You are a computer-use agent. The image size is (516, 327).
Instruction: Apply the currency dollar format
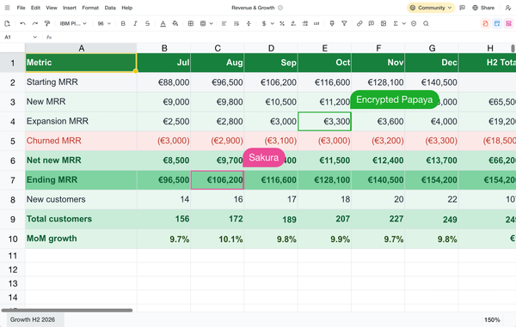[x=264, y=23]
